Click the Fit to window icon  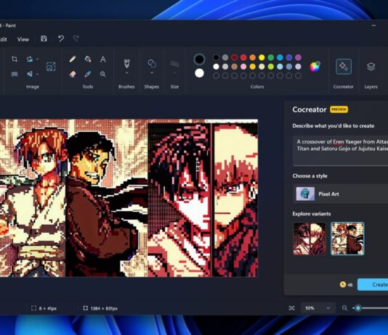292,308
